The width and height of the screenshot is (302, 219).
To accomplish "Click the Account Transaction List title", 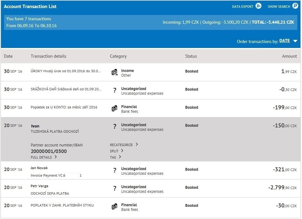I will 30,6.
